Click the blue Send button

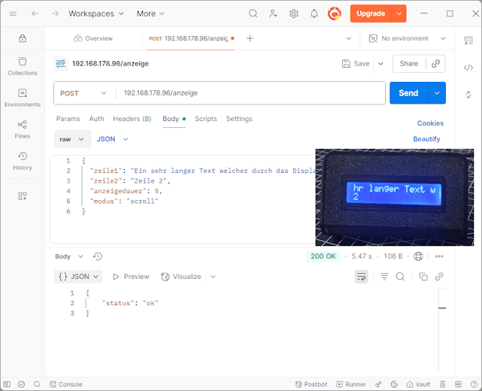point(408,93)
